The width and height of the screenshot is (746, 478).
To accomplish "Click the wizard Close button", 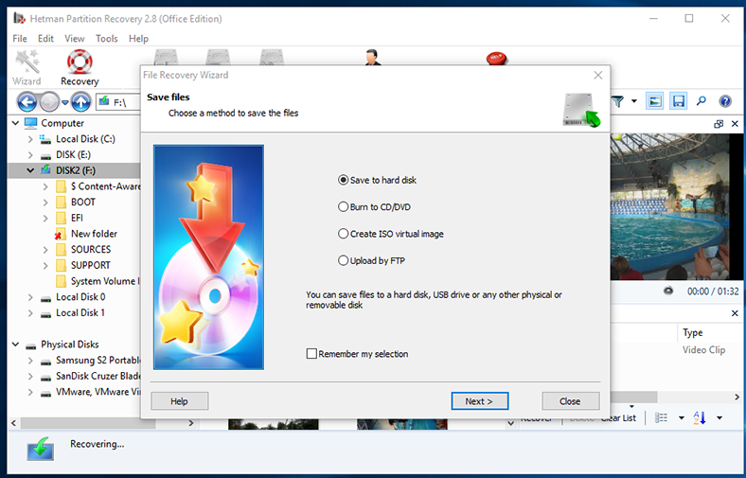I will click(571, 401).
